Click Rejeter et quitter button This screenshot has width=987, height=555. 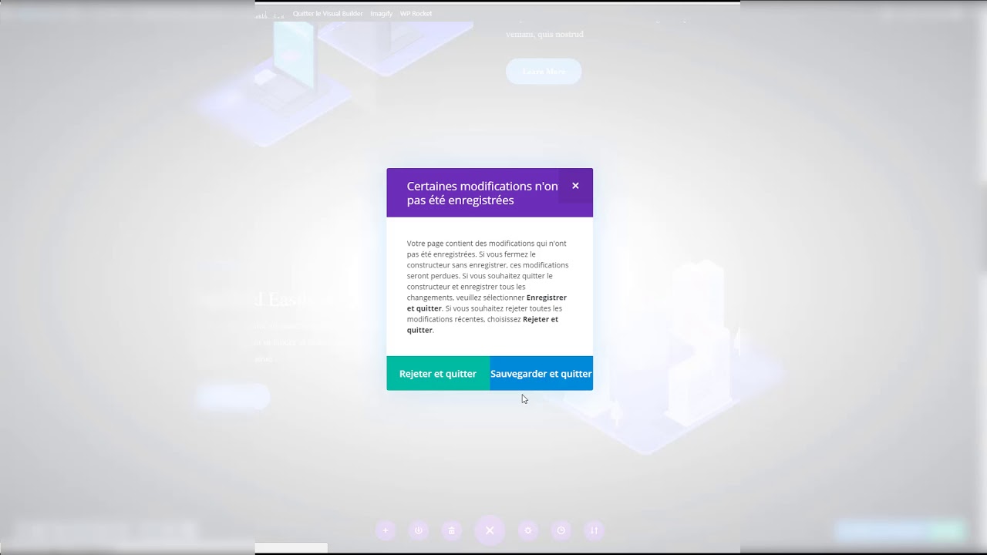click(438, 374)
